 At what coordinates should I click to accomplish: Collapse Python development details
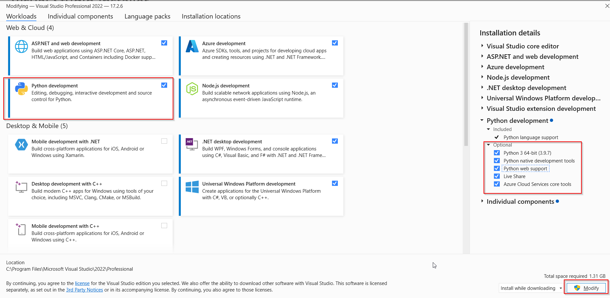482,120
